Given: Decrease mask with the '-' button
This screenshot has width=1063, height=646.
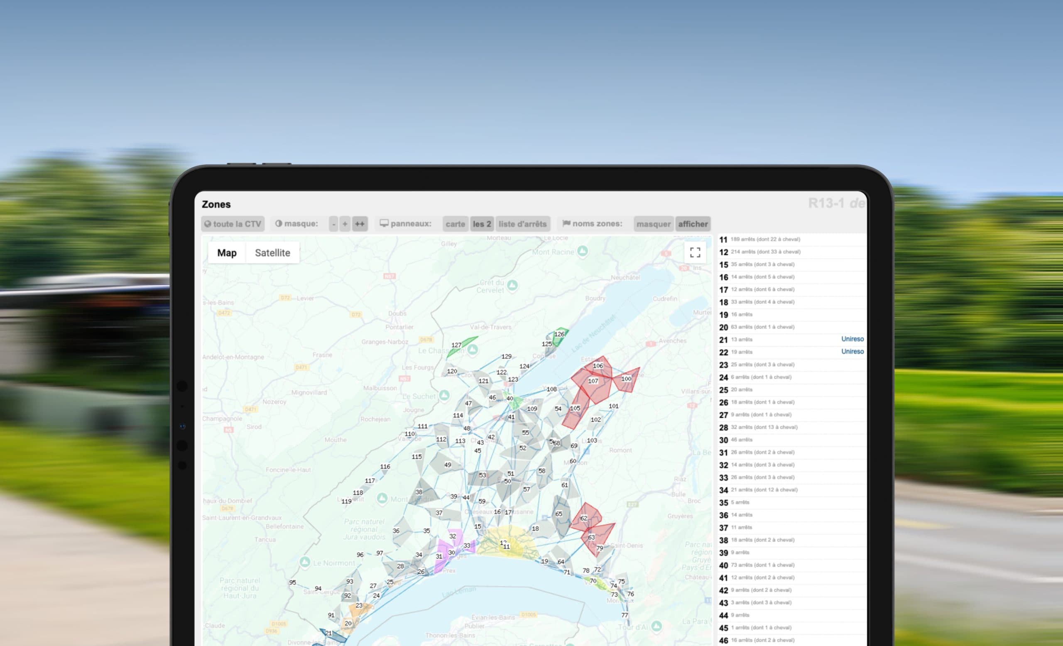Looking at the screenshot, I should coord(333,224).
